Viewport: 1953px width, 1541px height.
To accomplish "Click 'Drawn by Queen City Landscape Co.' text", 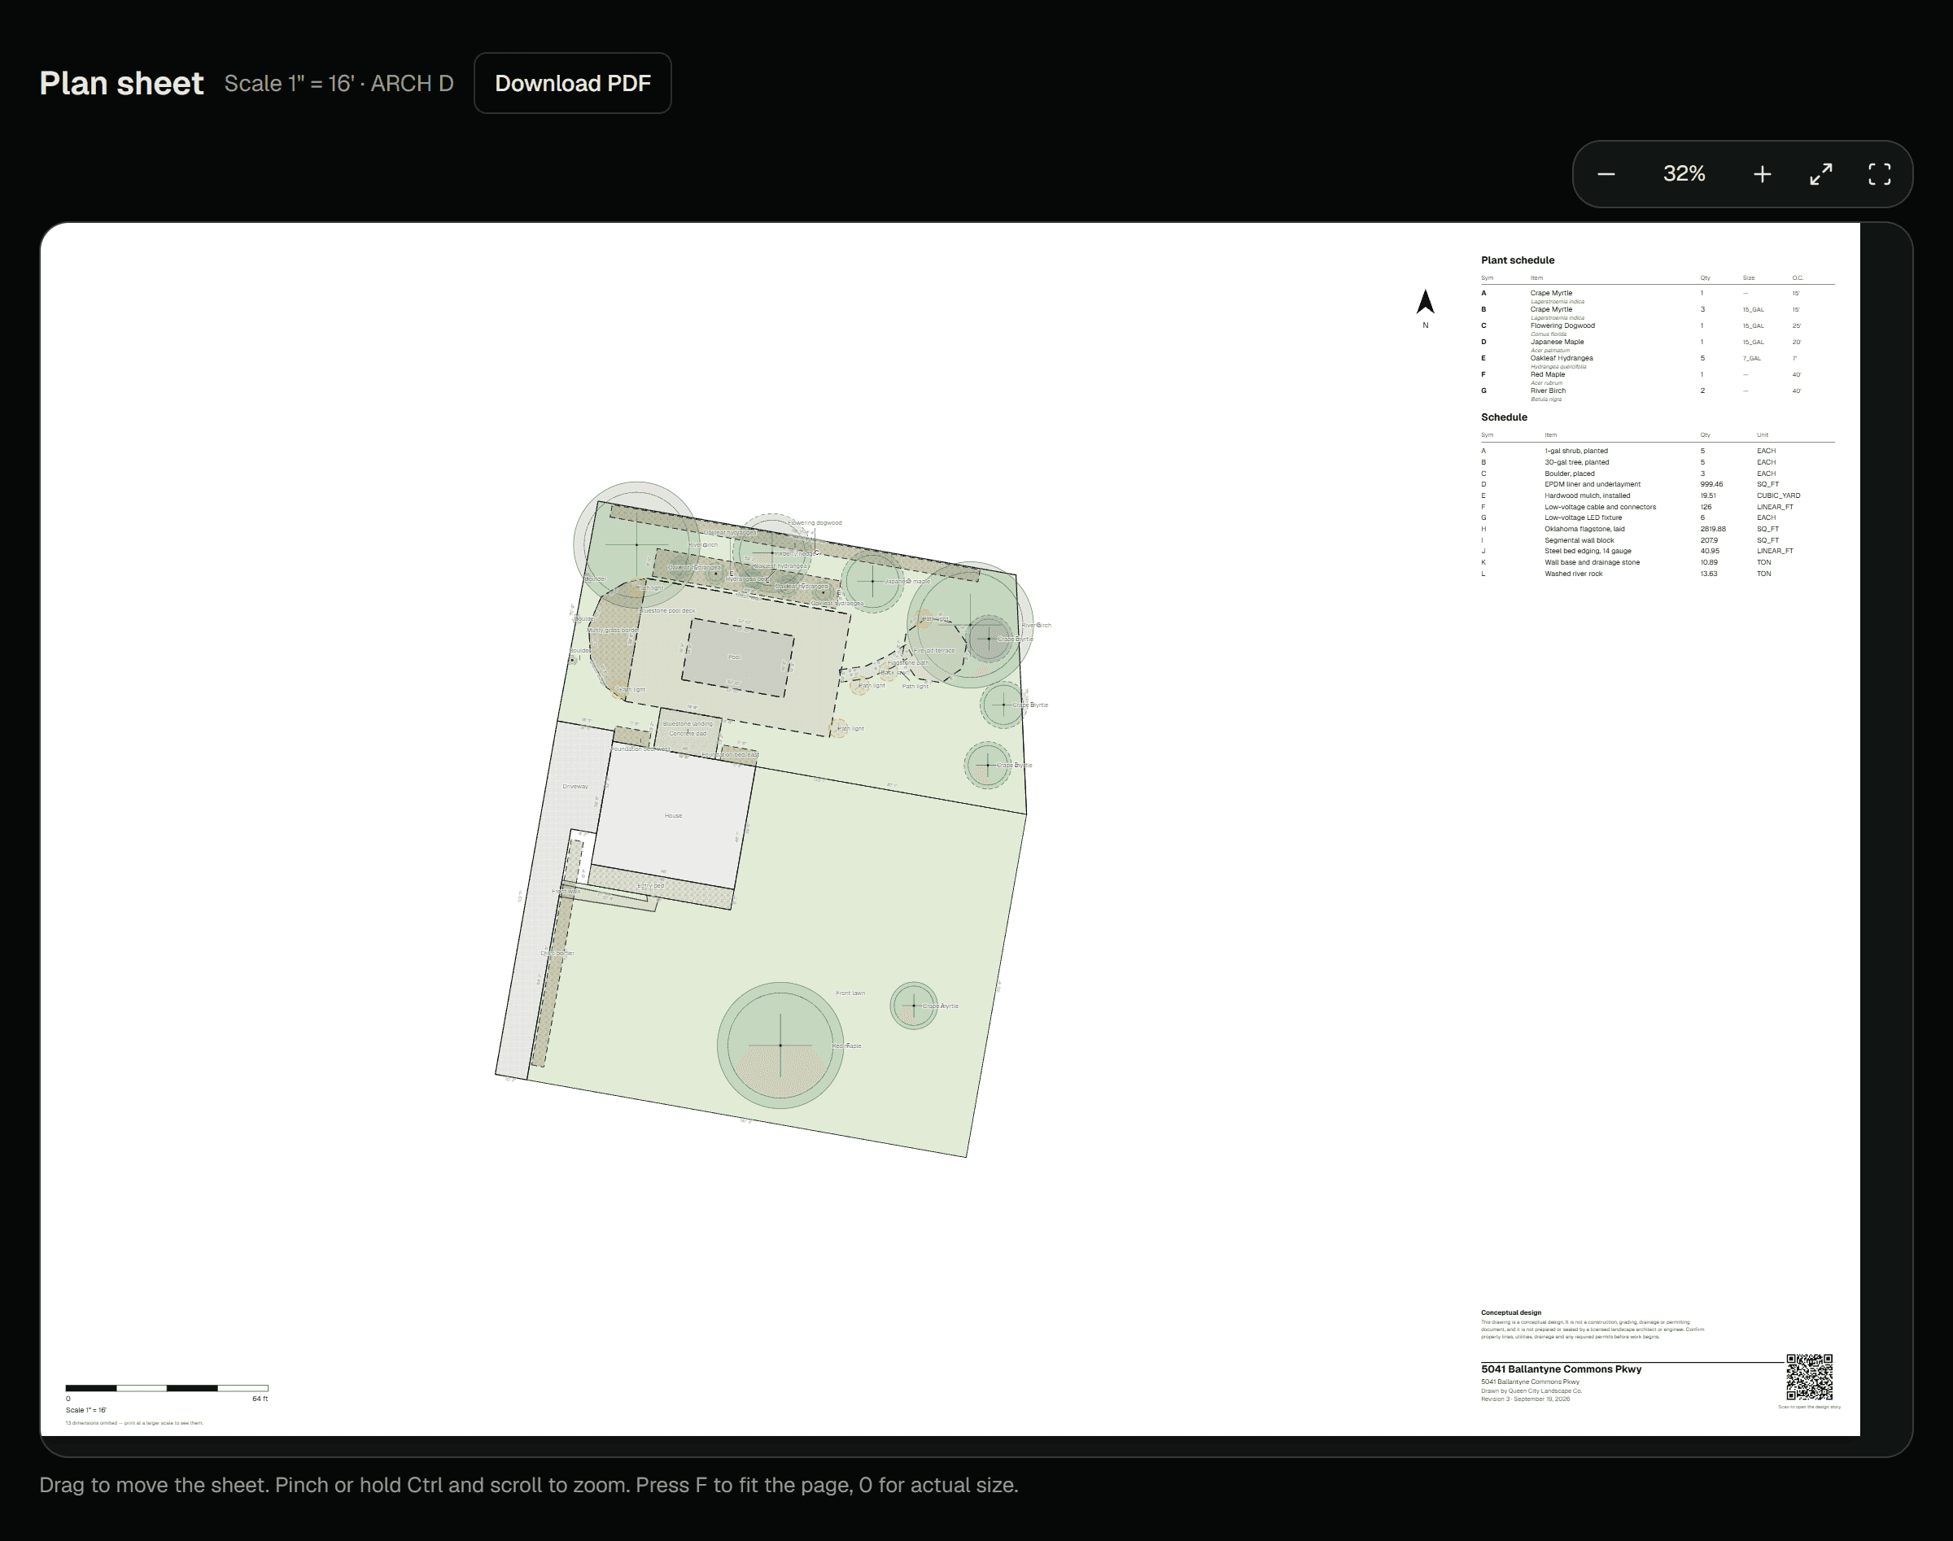I will pyautogui.click(x=1531, y=1391).
